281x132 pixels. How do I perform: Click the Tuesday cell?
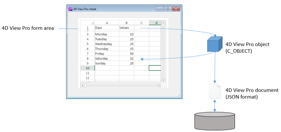click(107, 39)
